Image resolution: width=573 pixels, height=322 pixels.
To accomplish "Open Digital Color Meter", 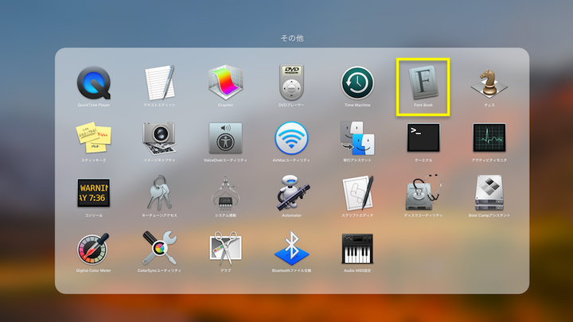I will click(x=94, y=249).
